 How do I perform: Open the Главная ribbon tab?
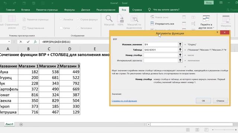10,10
